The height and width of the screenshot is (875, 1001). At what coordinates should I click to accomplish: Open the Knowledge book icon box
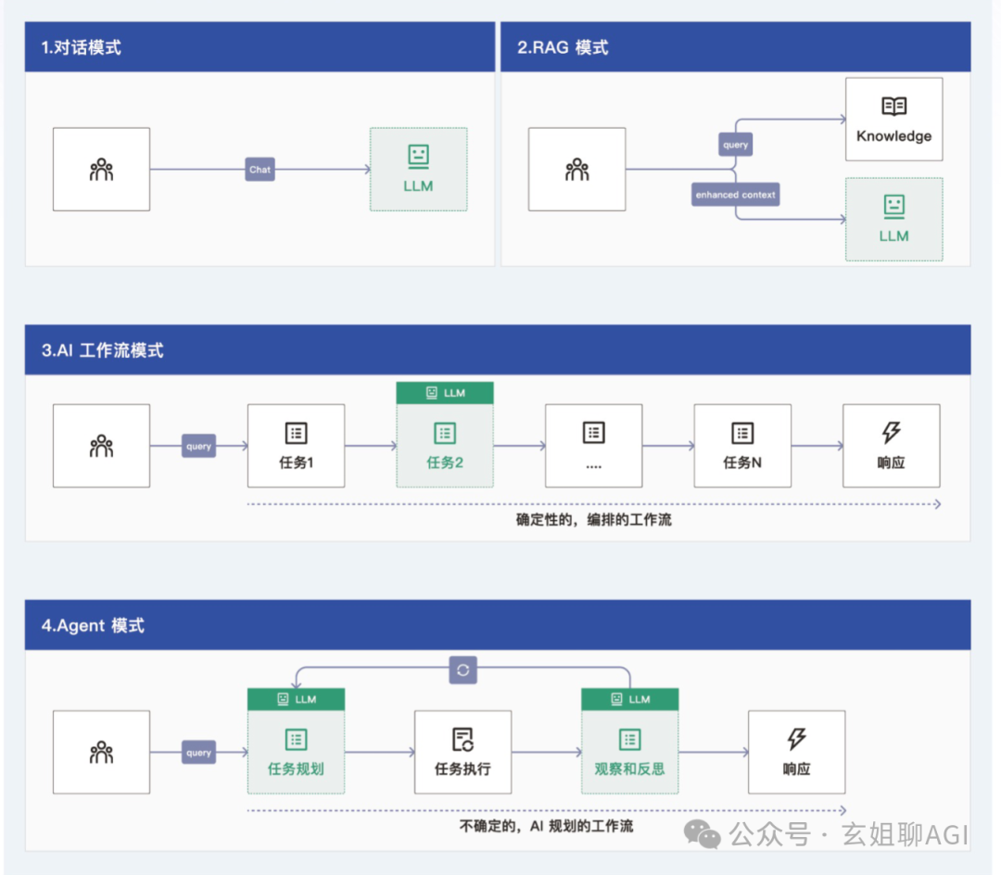pos(893,120)
